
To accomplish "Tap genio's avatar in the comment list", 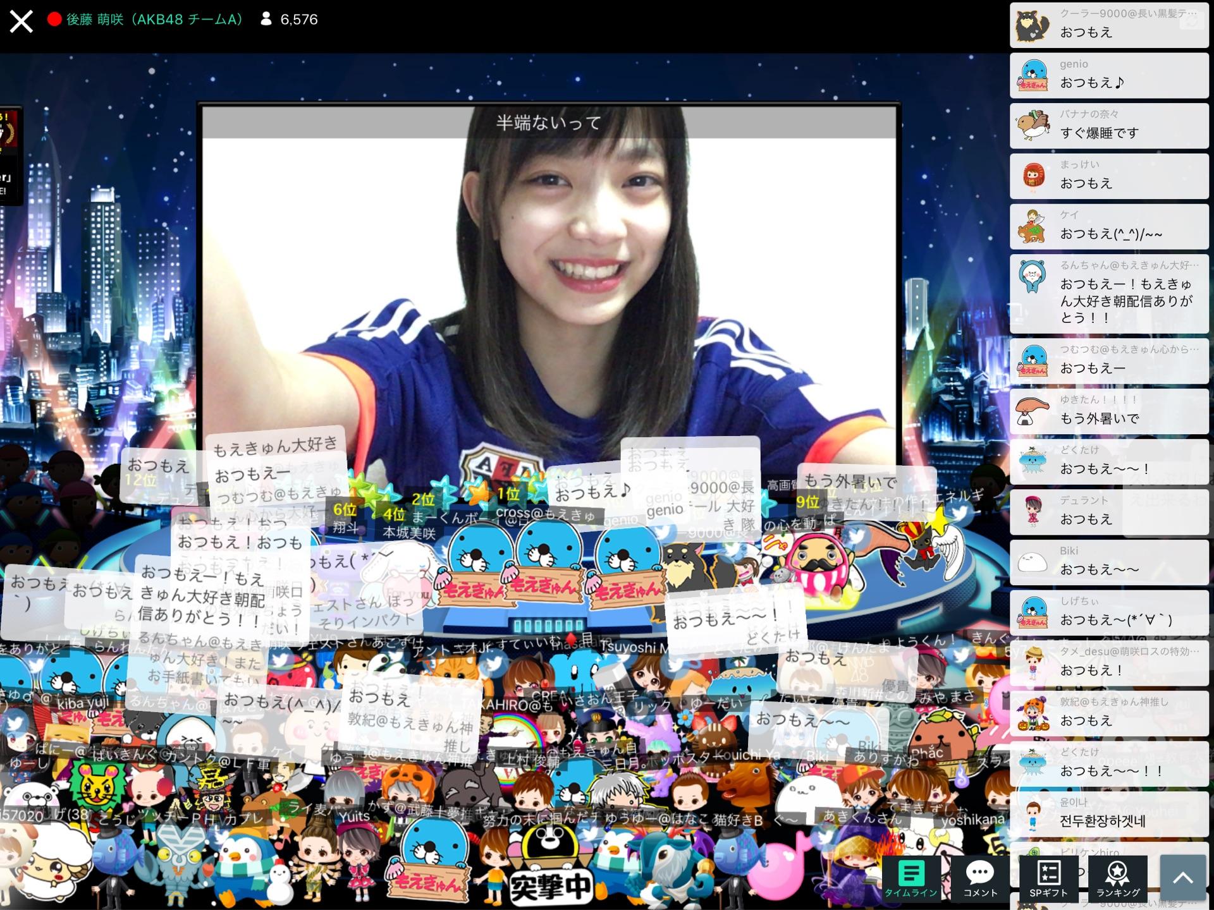I will point(1033,75).
